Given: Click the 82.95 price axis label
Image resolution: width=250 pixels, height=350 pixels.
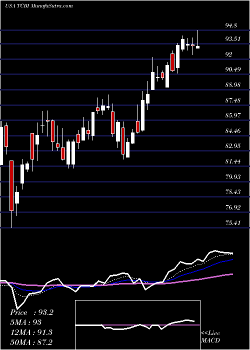Looking at the screenshot, I should 232,146.
